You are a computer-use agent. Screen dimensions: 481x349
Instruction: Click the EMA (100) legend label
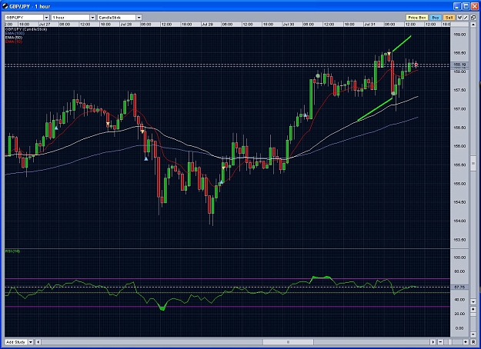click(x=15, y=33)
